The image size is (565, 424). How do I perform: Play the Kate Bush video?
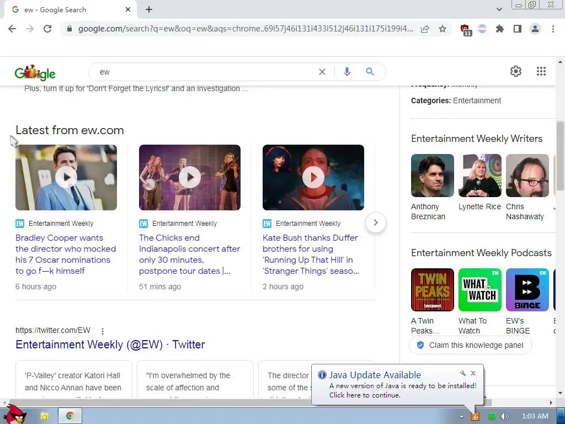(313, 177)
